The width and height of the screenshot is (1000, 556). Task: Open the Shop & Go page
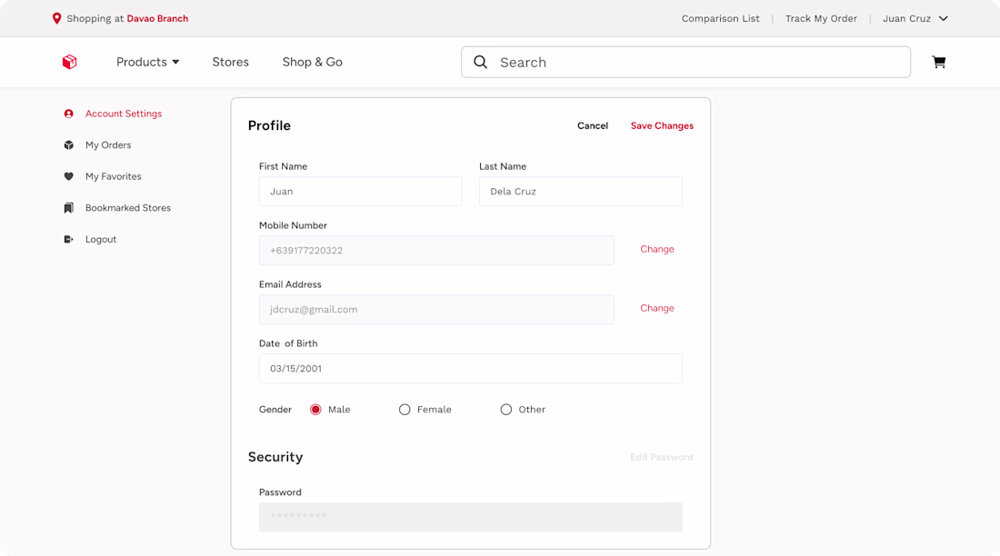pos(313,62)
